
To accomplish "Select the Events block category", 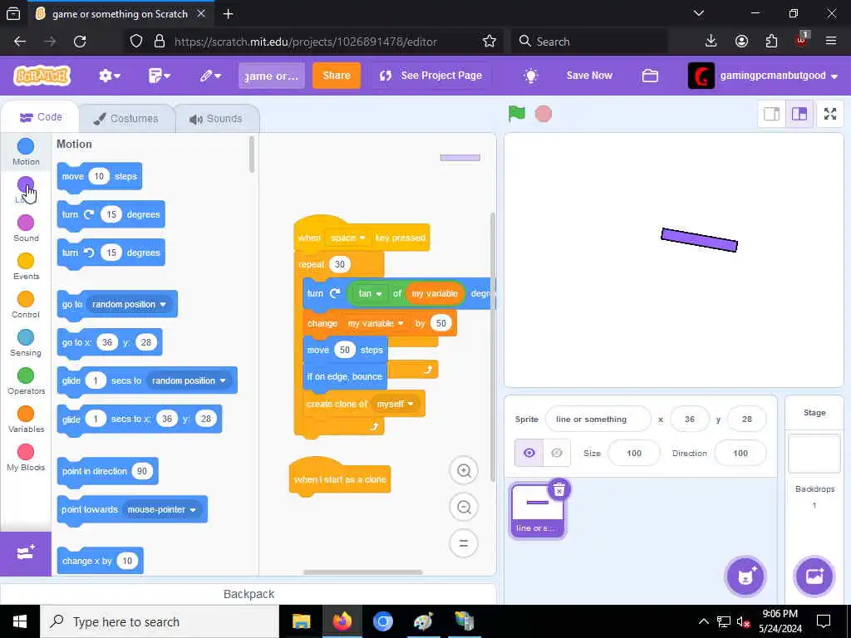I will click(26, 266).
